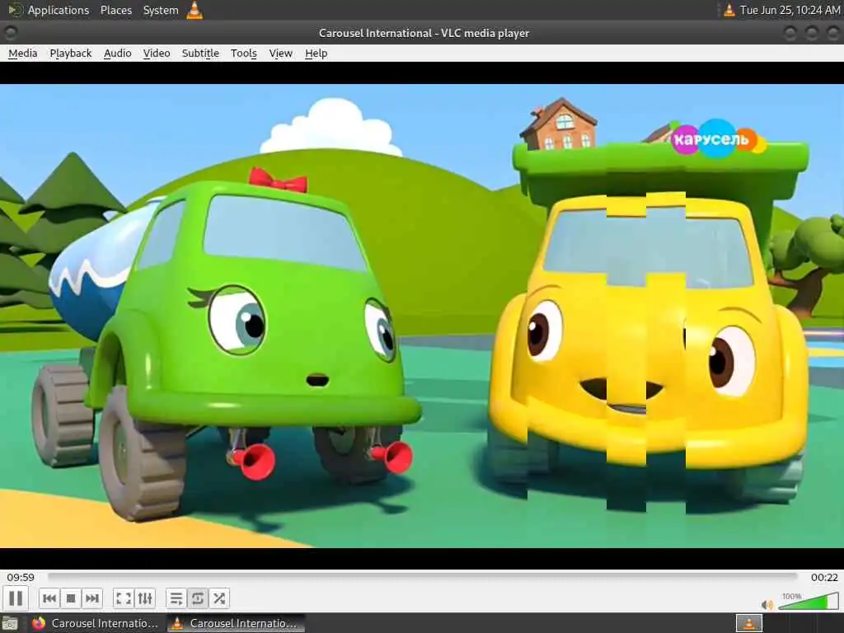The height and width of the screenshot is (633, 844).
Task: Switch to Firefox Carousel International taskbar window
Action: tap(96, 623)
